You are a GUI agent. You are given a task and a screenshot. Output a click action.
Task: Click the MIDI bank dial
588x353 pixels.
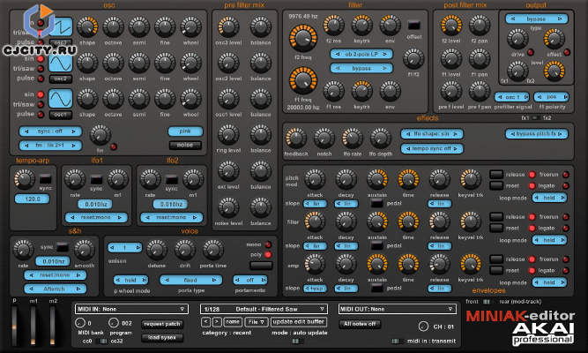click(x=80, y=323)
